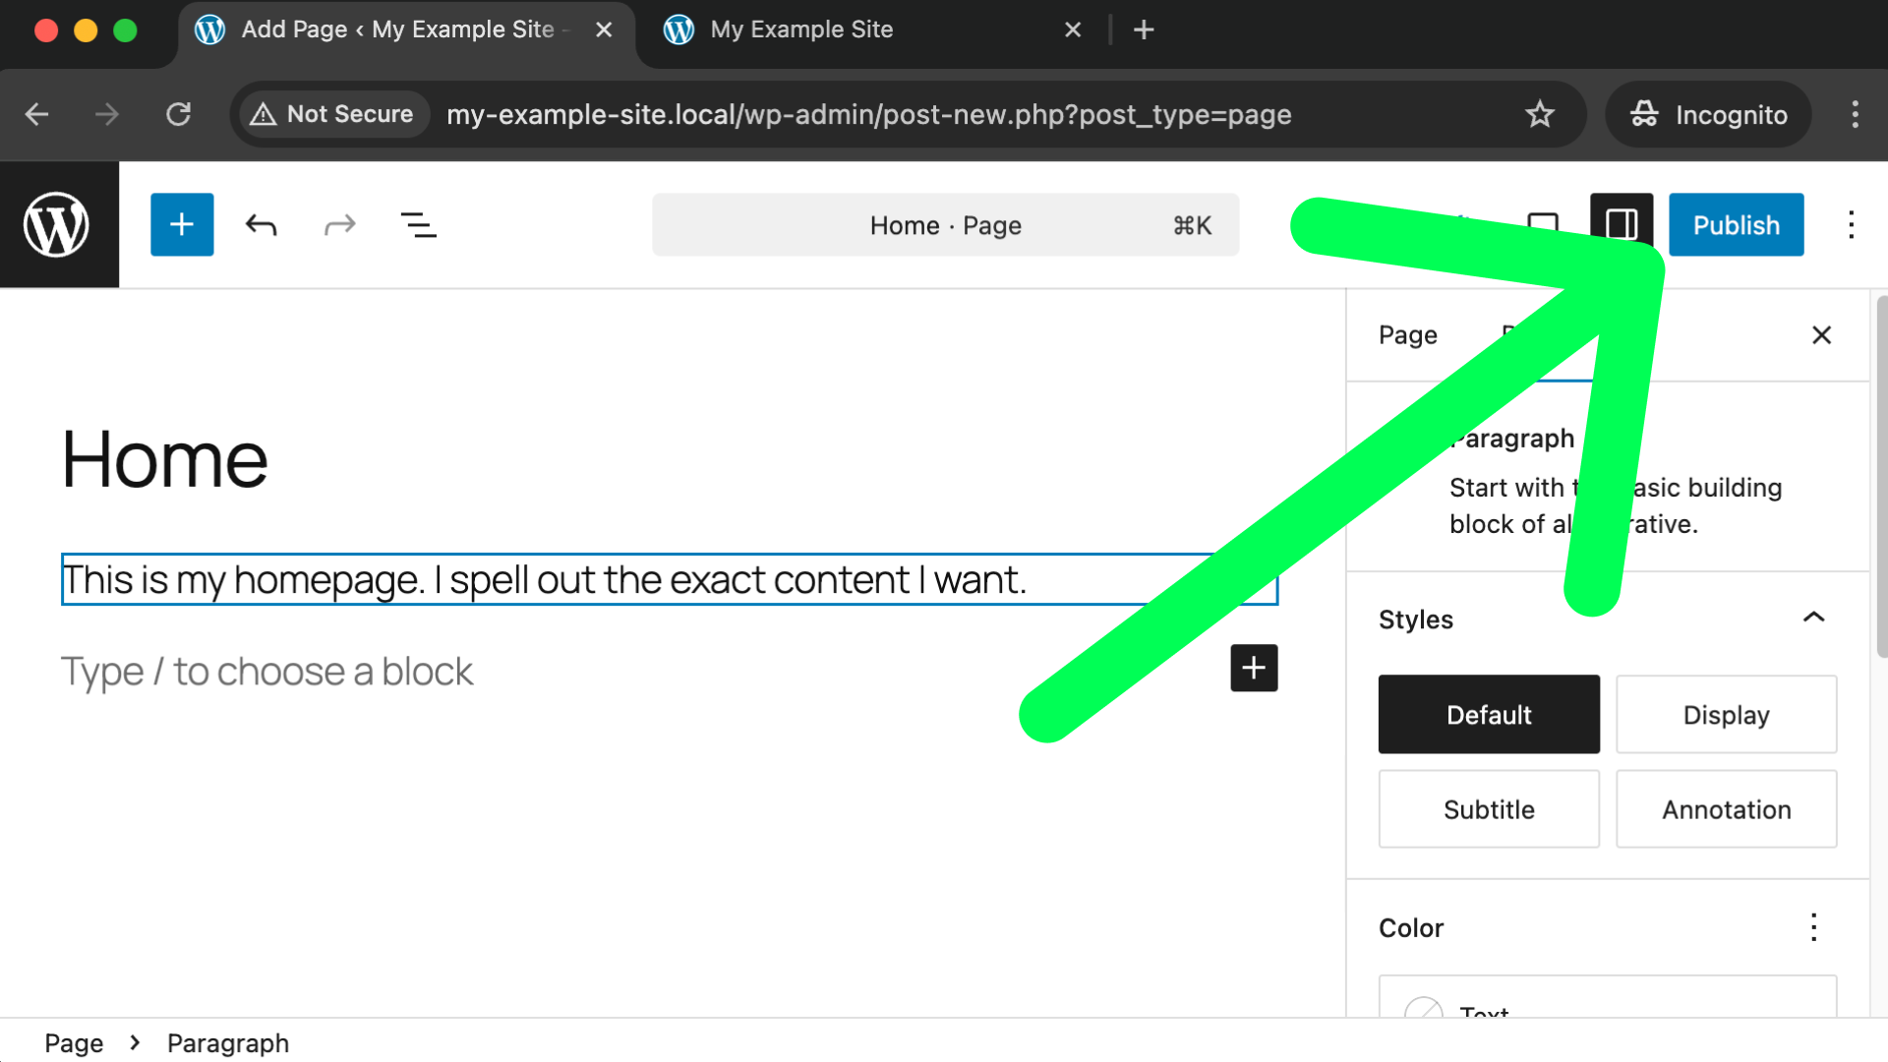Switch to My Example Site browser tab

coord(800,29)
